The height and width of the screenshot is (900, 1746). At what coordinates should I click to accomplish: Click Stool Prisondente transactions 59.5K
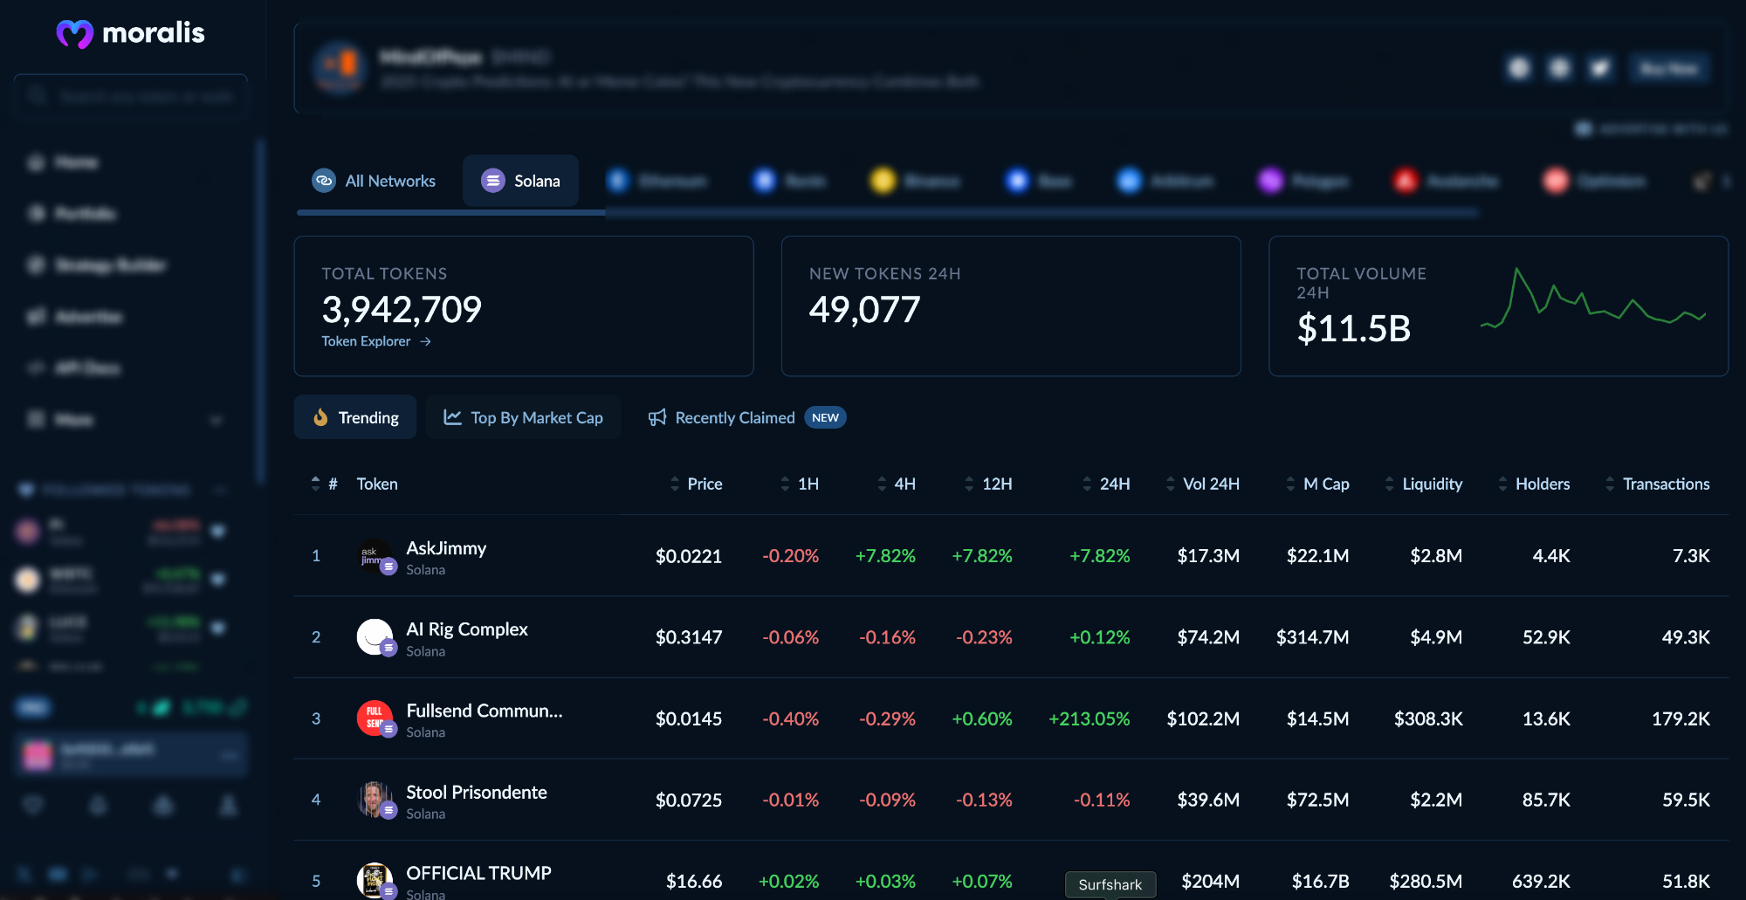click(x=1686, y=800)
